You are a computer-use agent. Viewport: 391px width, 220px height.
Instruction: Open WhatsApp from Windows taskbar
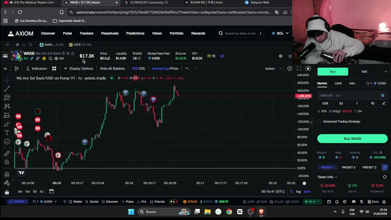218,212
